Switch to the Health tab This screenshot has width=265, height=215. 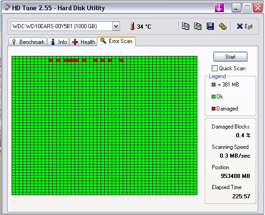tap(83, 42)
